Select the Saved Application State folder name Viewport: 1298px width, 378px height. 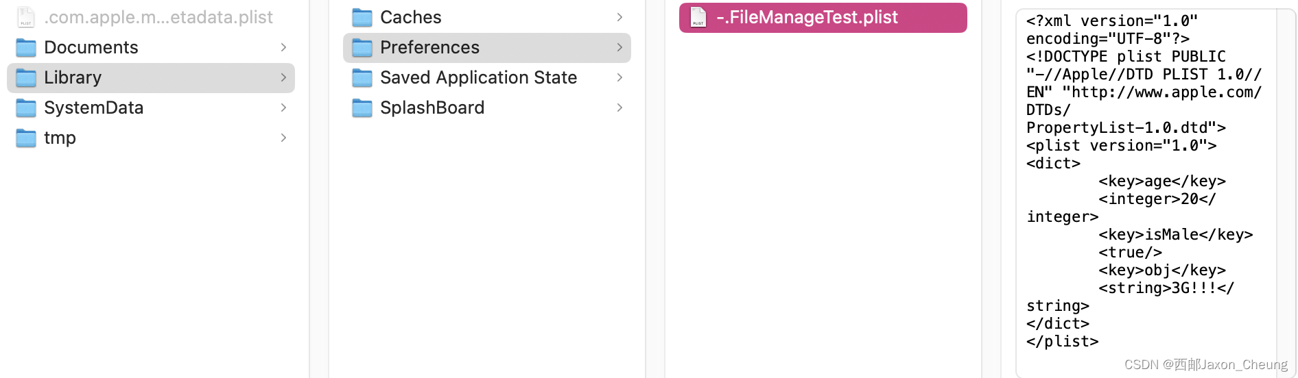click(x=478, y=77)
